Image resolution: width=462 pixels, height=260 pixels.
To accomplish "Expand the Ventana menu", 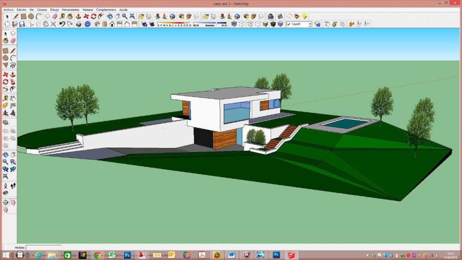I will (x=88, y=9).
